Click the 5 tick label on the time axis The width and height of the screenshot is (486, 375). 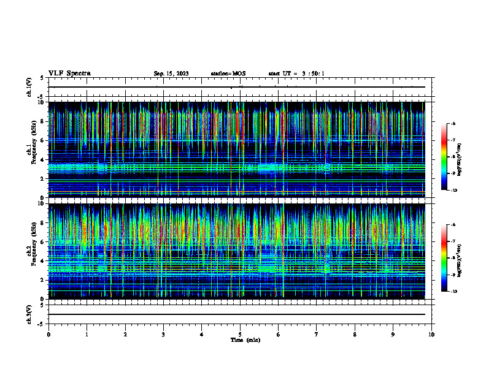240,335
